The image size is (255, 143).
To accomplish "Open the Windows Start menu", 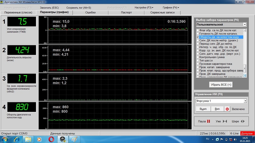I will 5,139.
